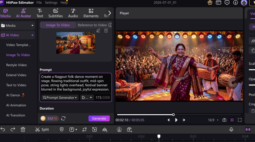Image resolution: width=255 pixels, height=142 pixels.
Task: Step to next frame
Action: (184, 120)
